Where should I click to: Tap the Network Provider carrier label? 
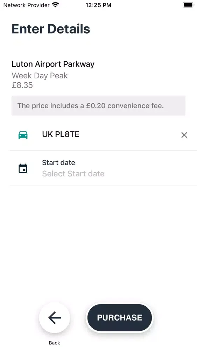pos(26,5)
